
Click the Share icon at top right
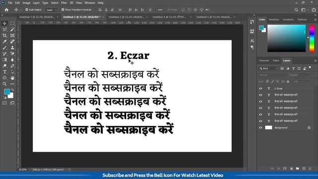(x=314, y=10)
